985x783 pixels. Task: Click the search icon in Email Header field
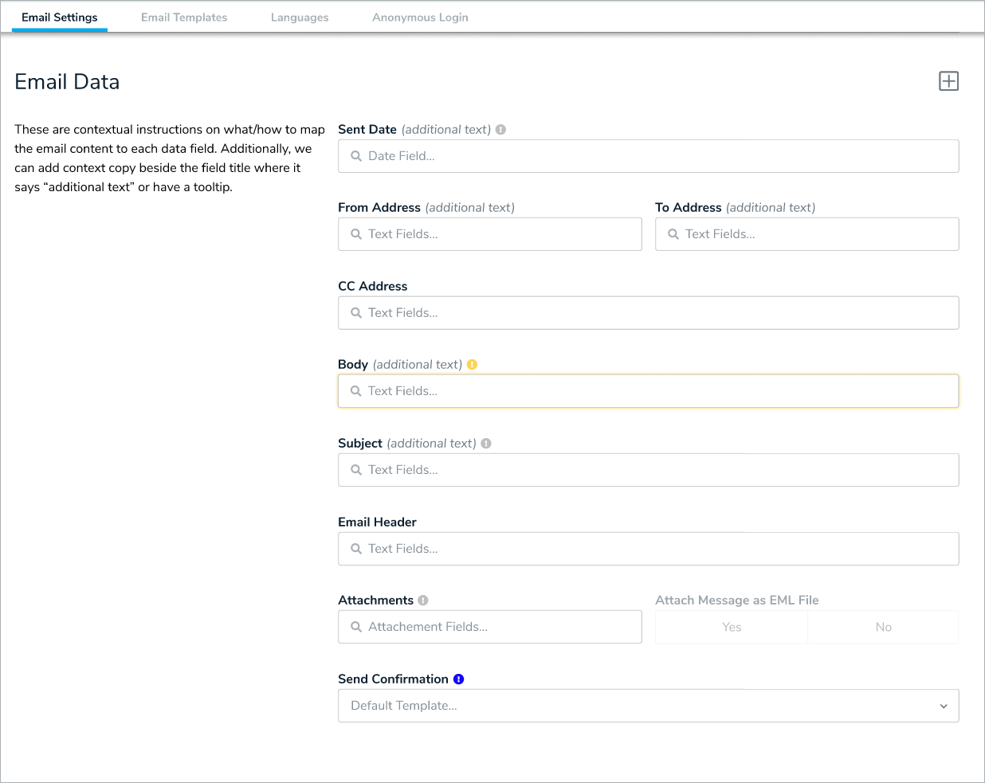tap(356, 549)
